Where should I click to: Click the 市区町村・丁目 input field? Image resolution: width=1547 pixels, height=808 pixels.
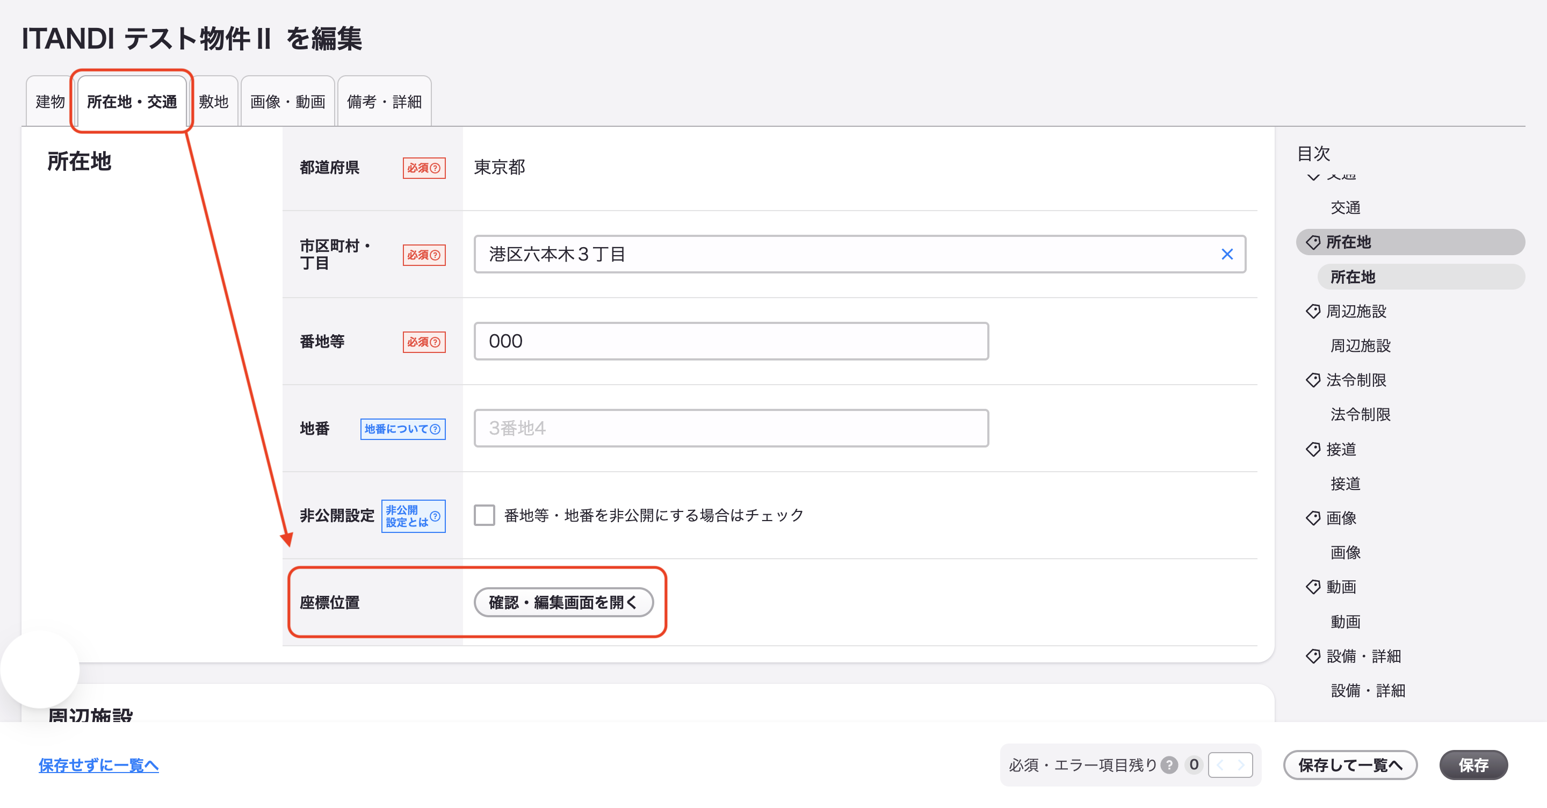860,254
